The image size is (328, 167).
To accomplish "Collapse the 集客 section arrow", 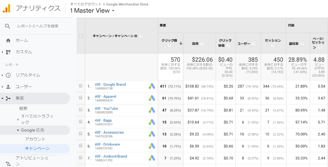I will point(2,98).
